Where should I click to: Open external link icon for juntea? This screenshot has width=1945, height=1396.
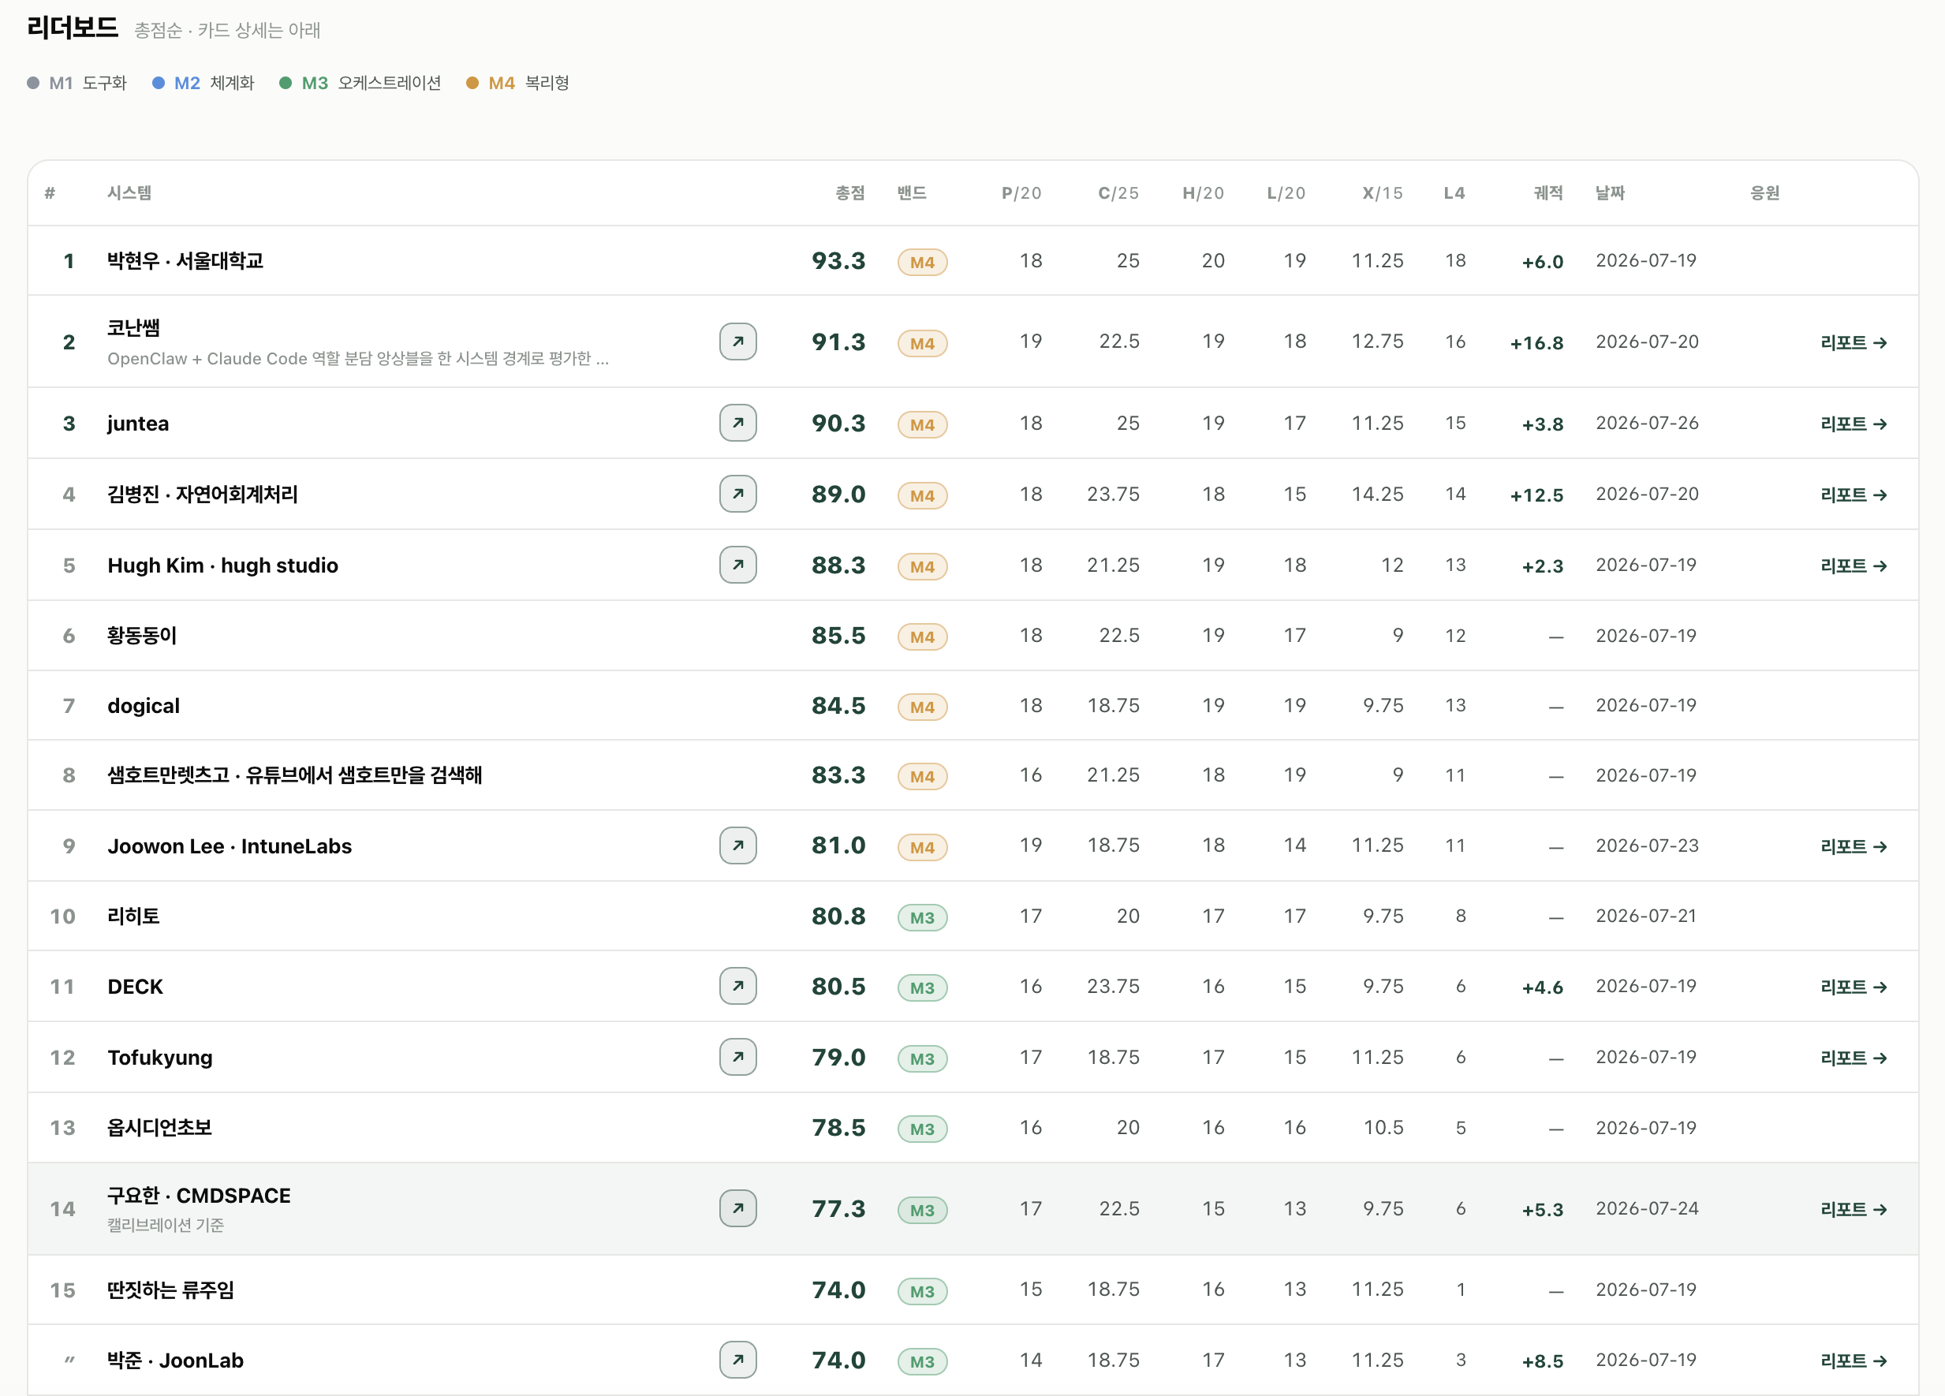[737, 423]
